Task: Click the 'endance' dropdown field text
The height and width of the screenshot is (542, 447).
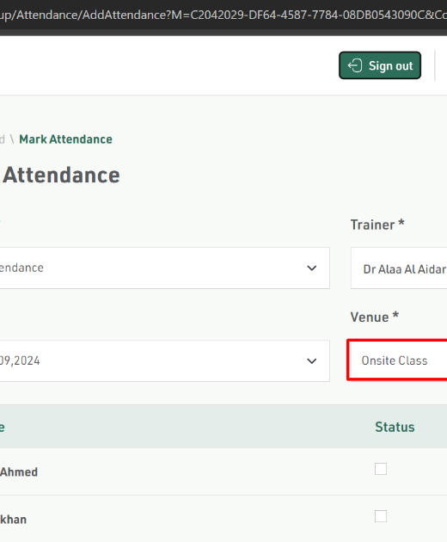Action: (21, 268)
